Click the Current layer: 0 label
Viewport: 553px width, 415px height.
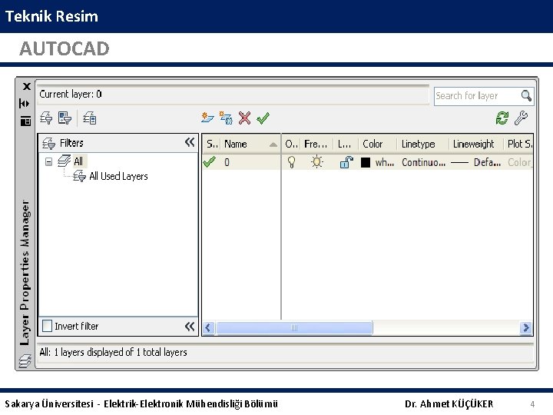point(70,95)
